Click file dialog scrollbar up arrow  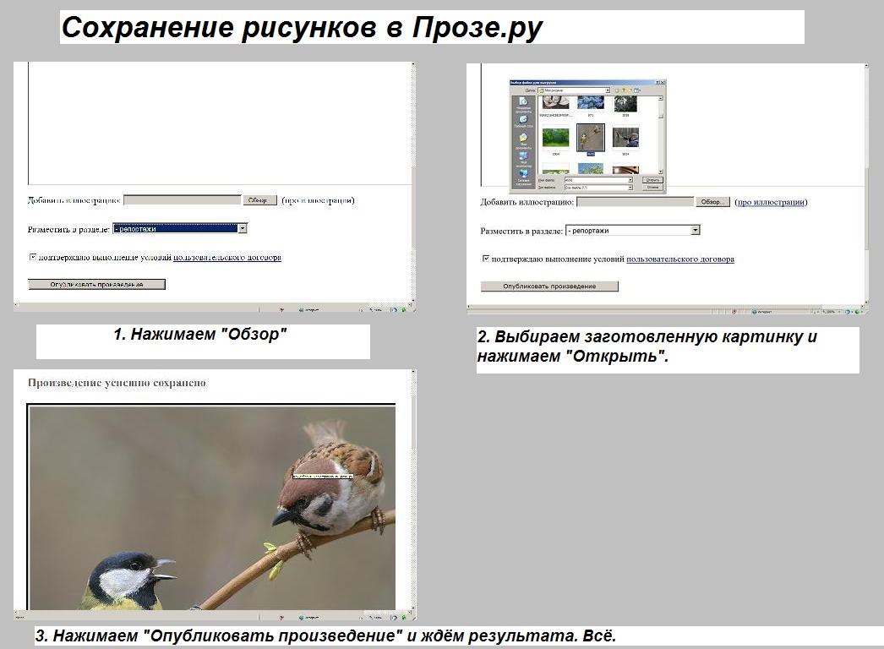(661, 98)
